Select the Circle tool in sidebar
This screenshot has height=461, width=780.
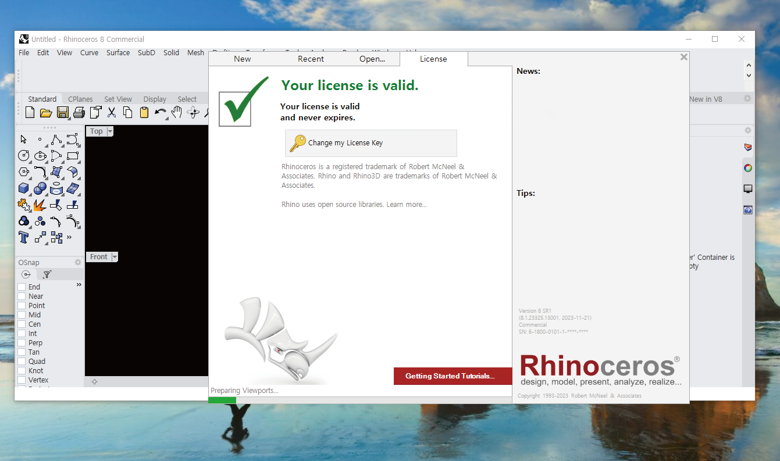24,156
